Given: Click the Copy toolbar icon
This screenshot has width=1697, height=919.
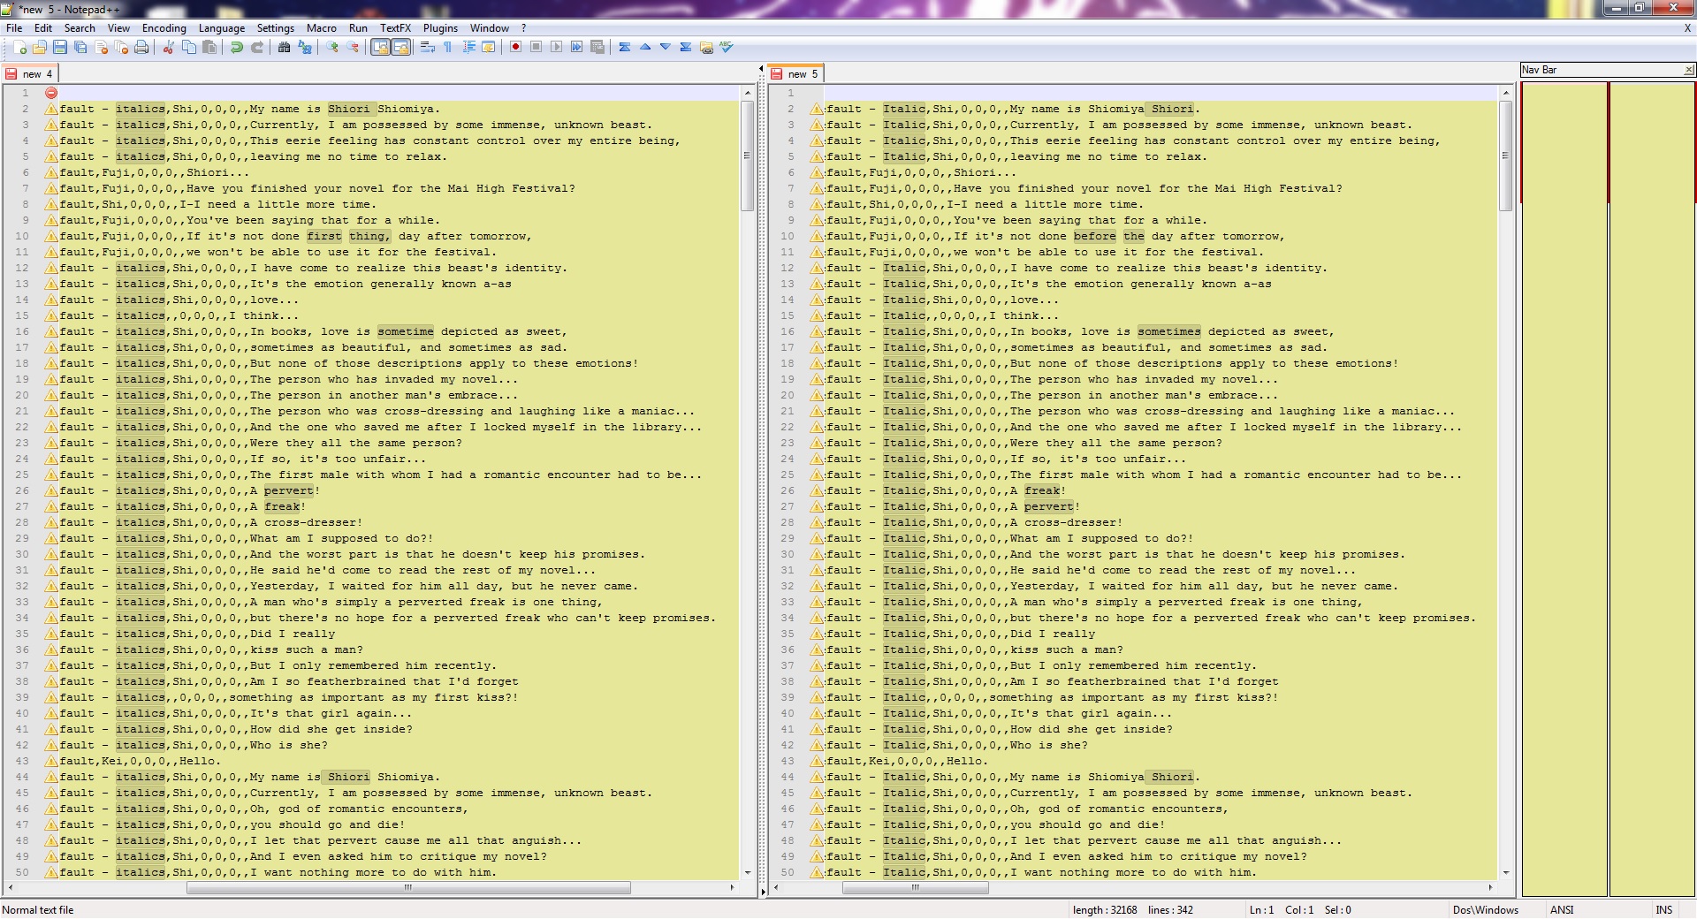Looking at the screenshot, I should [x=189, y=47].
